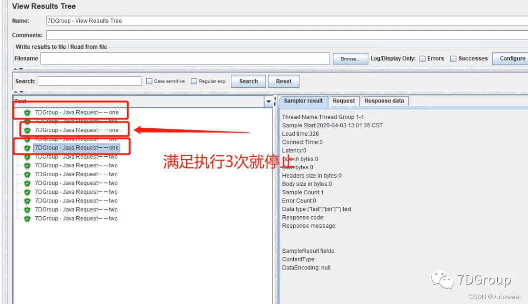Collapse tree pane with vertical divider arrow
528x304 pixels.
coord(275,99)
